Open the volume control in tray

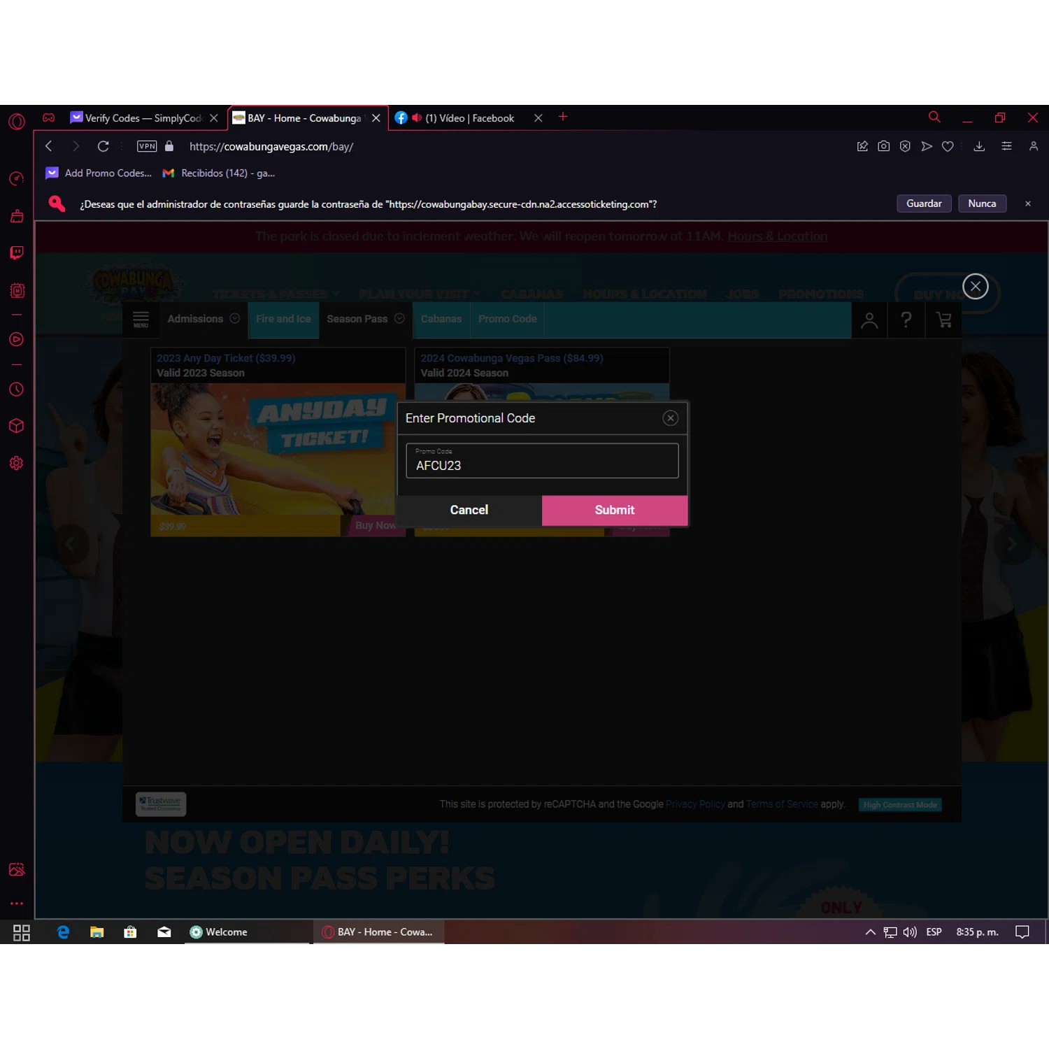(x=910, y=932)
